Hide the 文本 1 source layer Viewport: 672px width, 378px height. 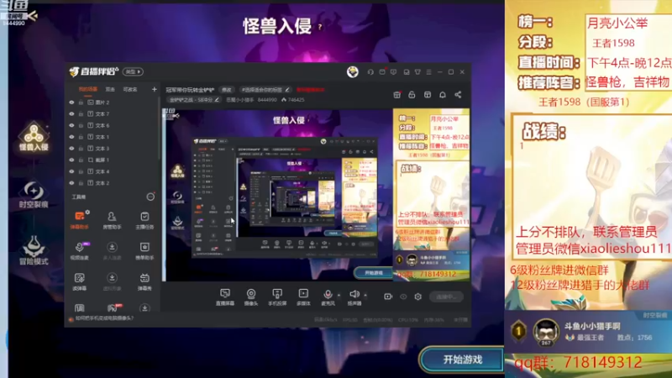click(x=71, y=137)
